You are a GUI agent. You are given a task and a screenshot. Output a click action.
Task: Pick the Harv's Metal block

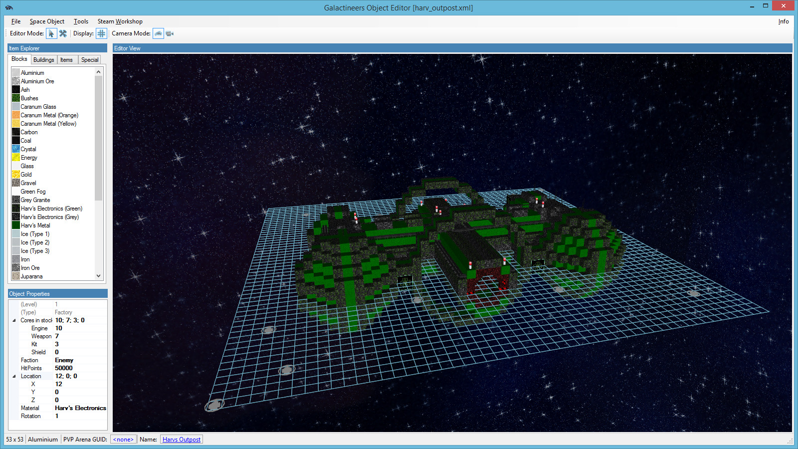pyautogui.click(x=34, y=225)
